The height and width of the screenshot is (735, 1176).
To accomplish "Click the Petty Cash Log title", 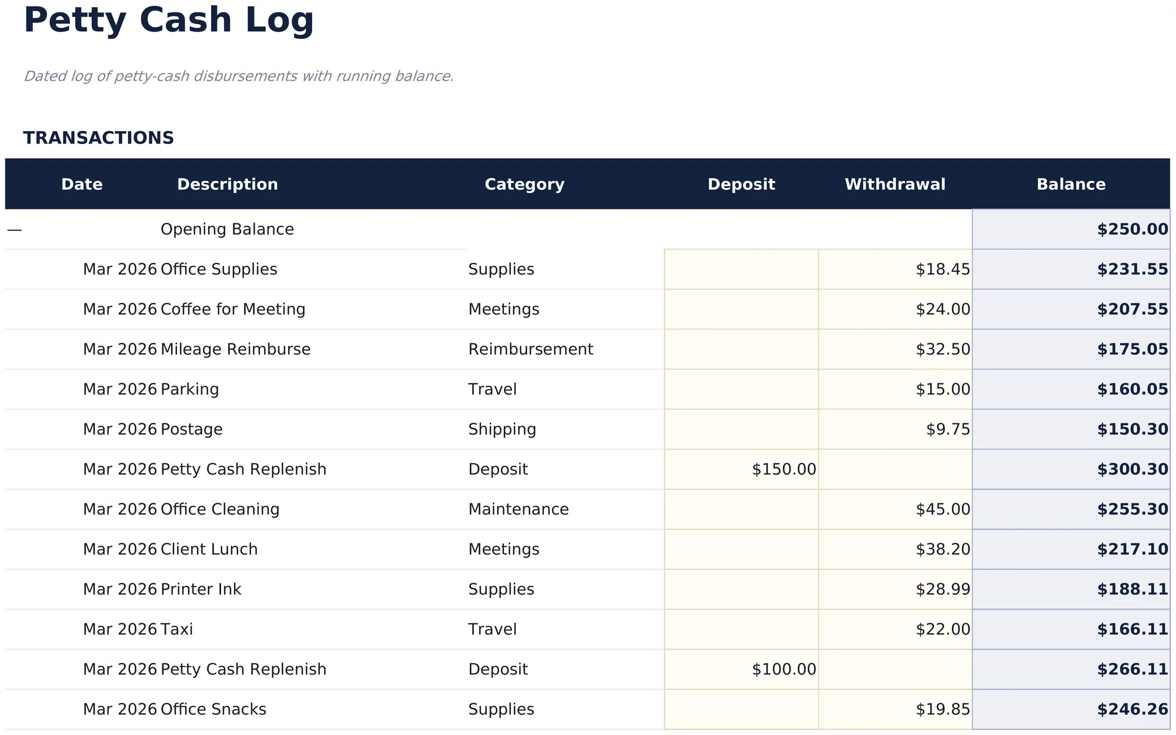I will [x=169, y=21].
